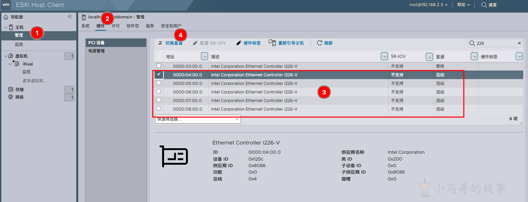528x202 pixels.
Task: Click the address cell 0000:06:00.0
Action: point(187,92)
